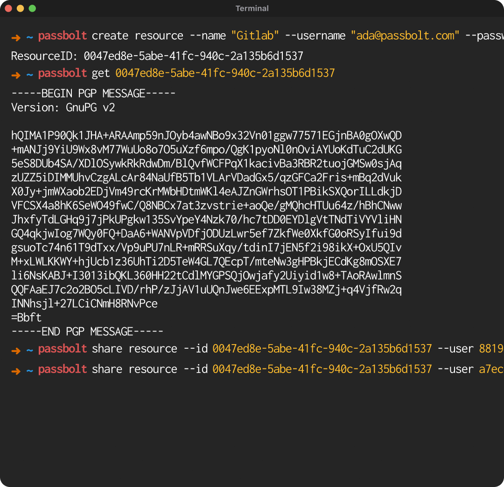Click the orange prompt arrow before create resource
Screen dimensions: 504x487
pos(16,36)
